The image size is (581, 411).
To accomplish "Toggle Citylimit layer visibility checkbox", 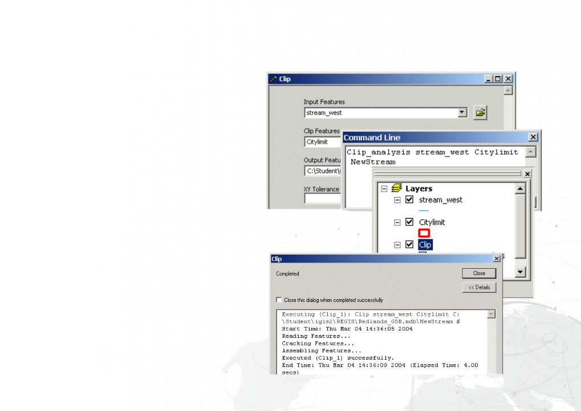I will 409,222.
